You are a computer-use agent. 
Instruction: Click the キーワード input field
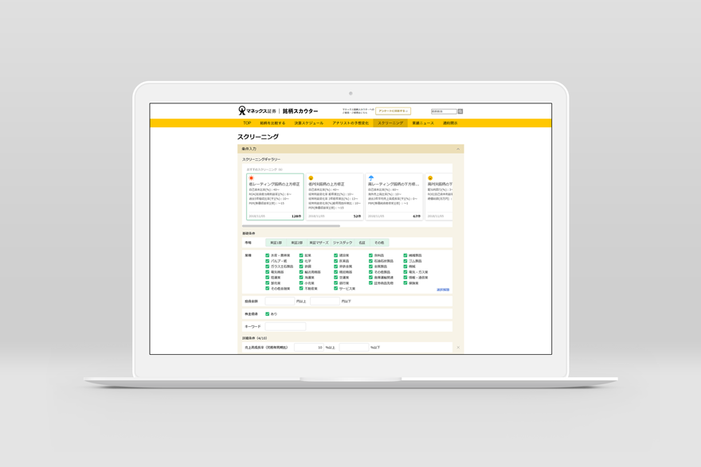point(285,327)
